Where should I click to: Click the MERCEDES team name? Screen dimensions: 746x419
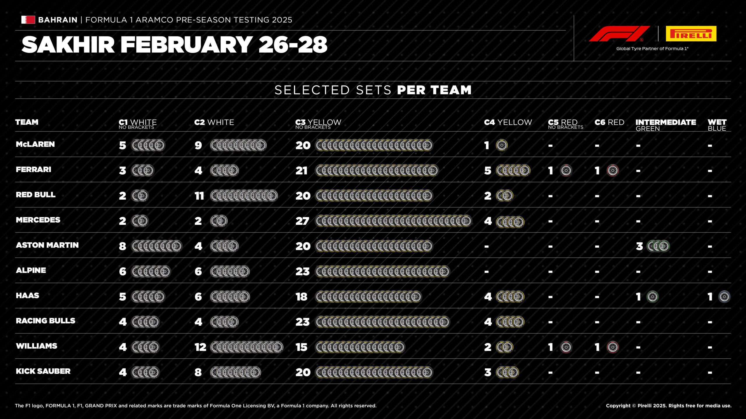tap(38, 220)
